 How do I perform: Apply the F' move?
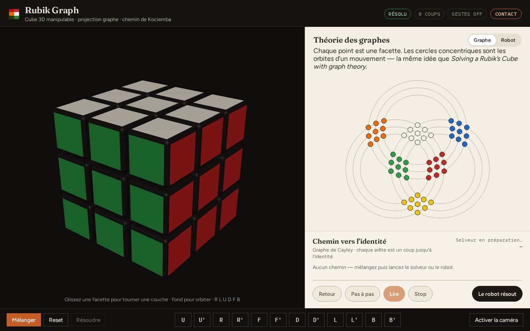pyautogui.click(x=278, y=320)
